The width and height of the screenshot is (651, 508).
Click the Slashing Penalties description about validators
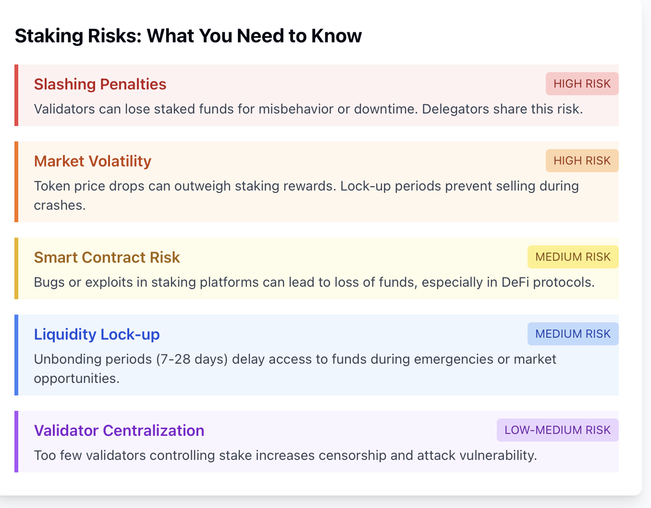click(x=308, y=109)
